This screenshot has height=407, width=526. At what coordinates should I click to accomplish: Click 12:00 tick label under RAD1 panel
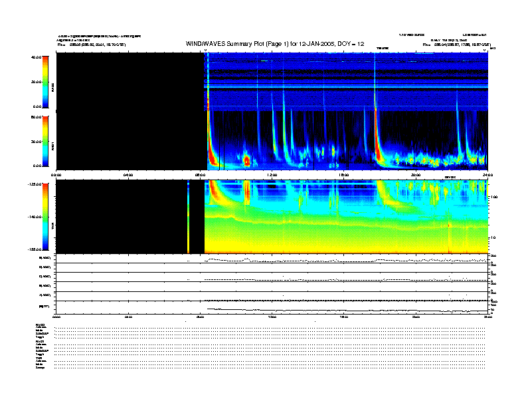click(272, 175)
